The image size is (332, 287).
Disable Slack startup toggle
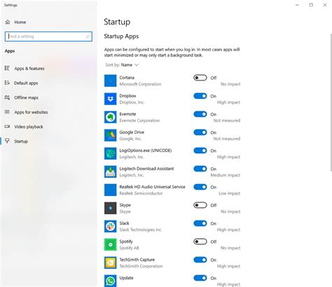tap(200, 223)
